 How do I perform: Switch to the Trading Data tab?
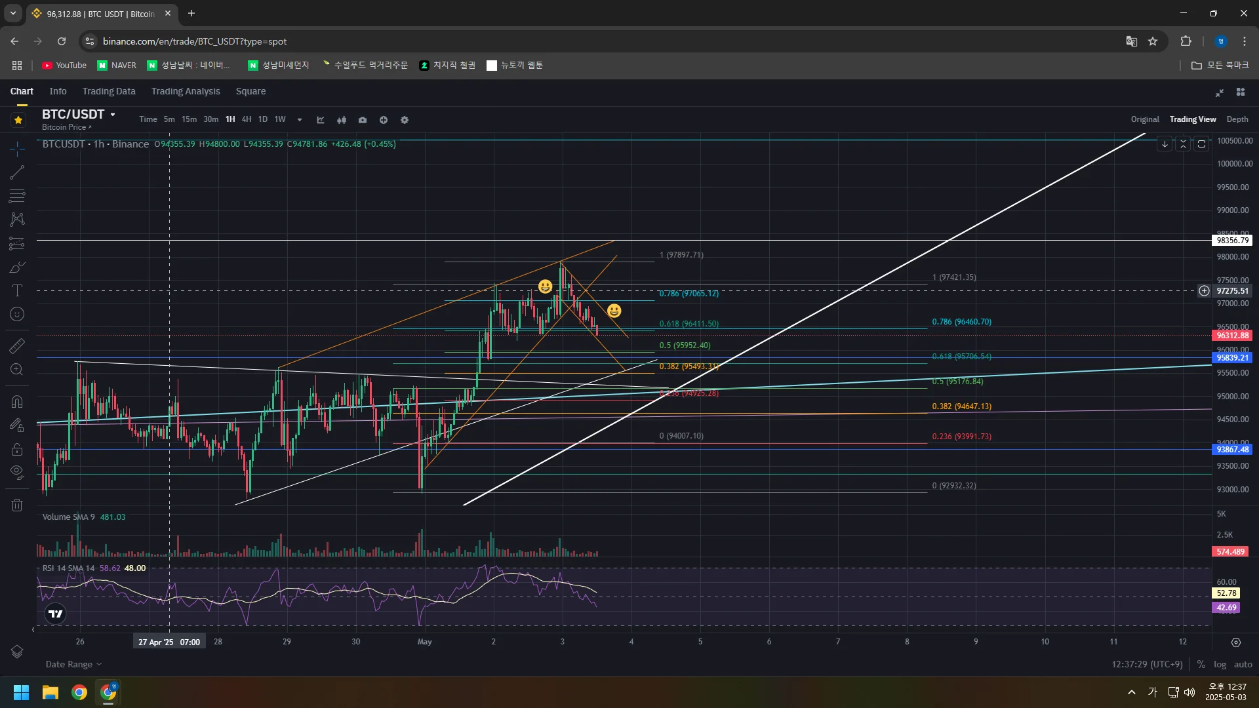pyautogui.click(x=109, y=91)
